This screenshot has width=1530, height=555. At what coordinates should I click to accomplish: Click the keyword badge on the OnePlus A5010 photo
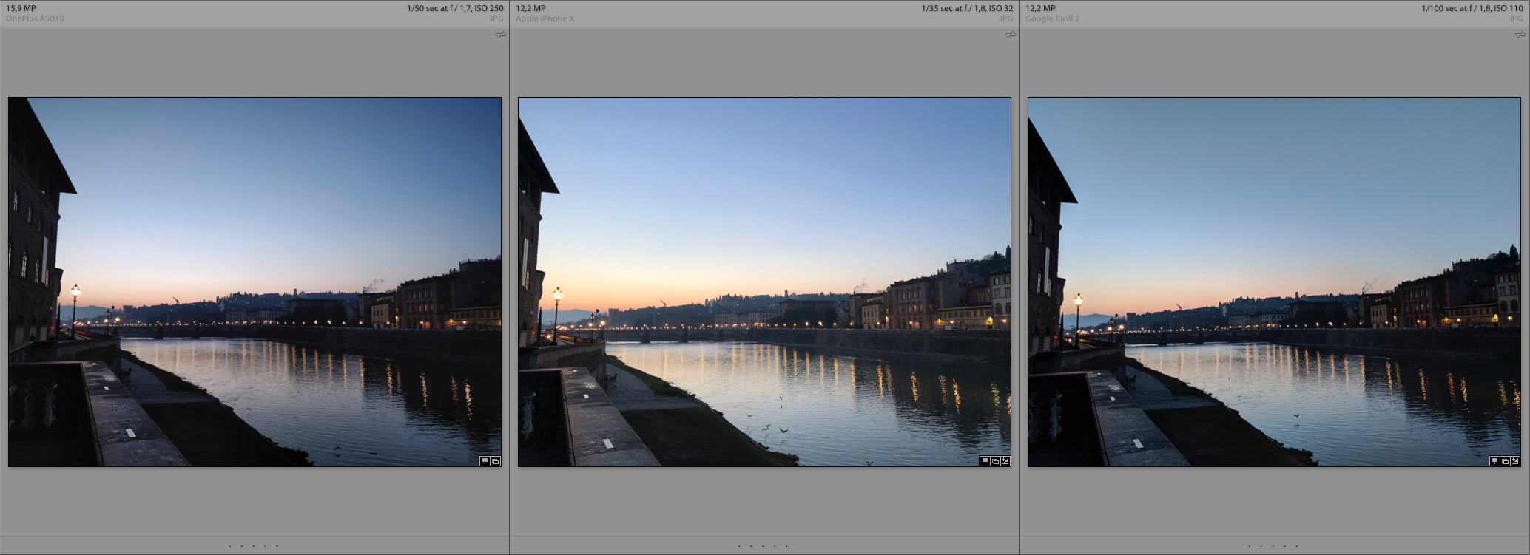pos(485,461)
